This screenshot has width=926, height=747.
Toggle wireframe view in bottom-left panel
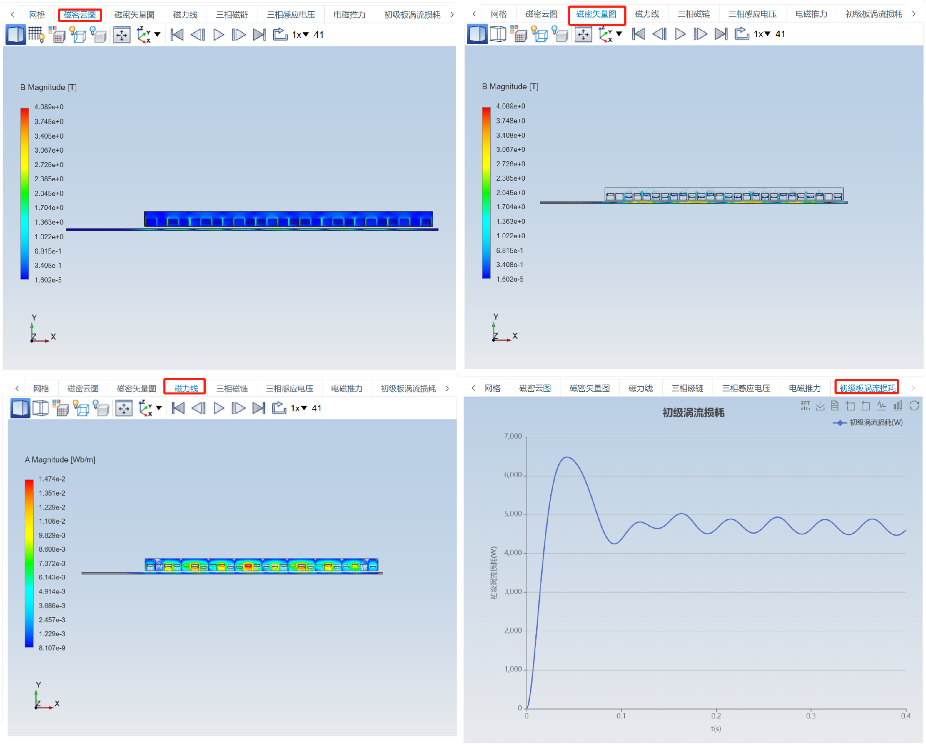[41, 408]
